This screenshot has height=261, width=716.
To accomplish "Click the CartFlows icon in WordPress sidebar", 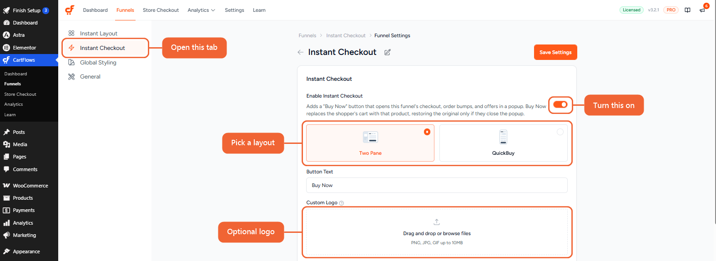I will pos(6,60).
